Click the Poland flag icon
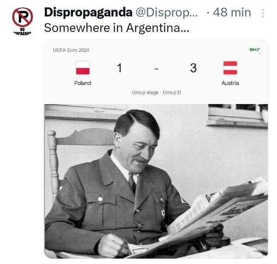Screen dimensions: 277x264 pyautogui.click(x=83, y=68)
